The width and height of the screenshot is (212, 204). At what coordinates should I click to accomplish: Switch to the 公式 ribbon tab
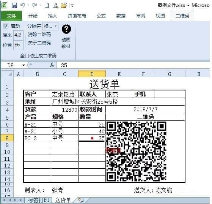[101, 16]
